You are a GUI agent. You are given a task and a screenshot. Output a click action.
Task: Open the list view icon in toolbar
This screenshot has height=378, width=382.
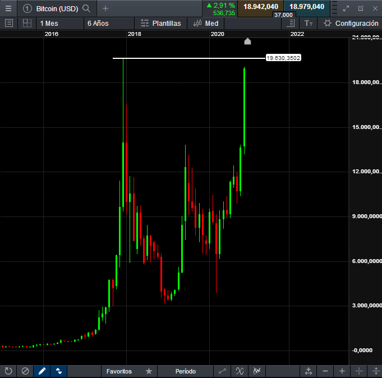pos(9,24)
